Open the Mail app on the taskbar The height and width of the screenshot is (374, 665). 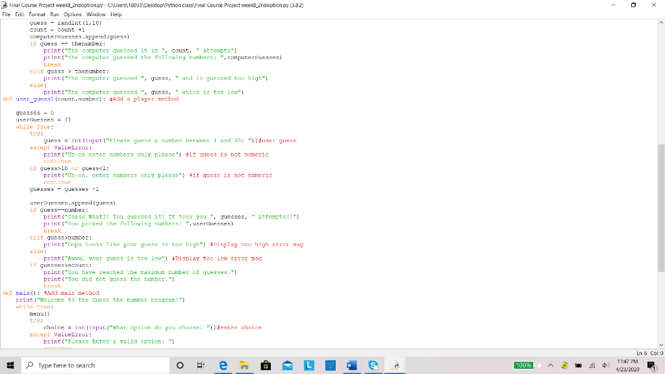coord(288,365)
